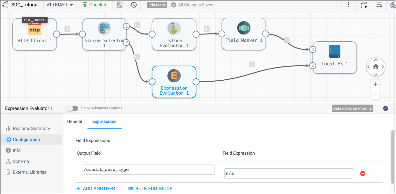Click the compare versions icon
396x194 pixels.
[x=119, y=5]
